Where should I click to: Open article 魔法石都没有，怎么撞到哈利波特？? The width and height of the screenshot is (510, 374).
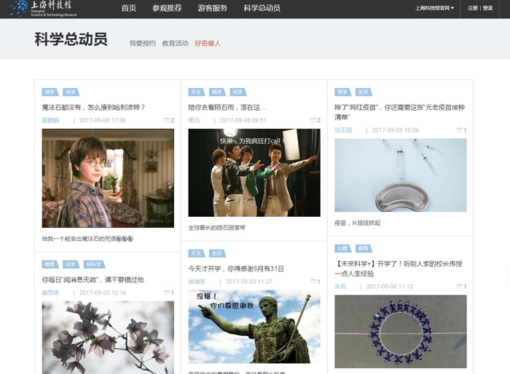pos(93,107)
